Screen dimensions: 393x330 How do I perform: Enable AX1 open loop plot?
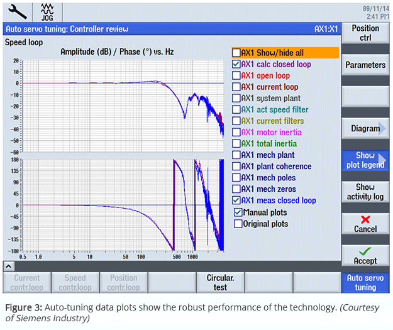point(236,75)
